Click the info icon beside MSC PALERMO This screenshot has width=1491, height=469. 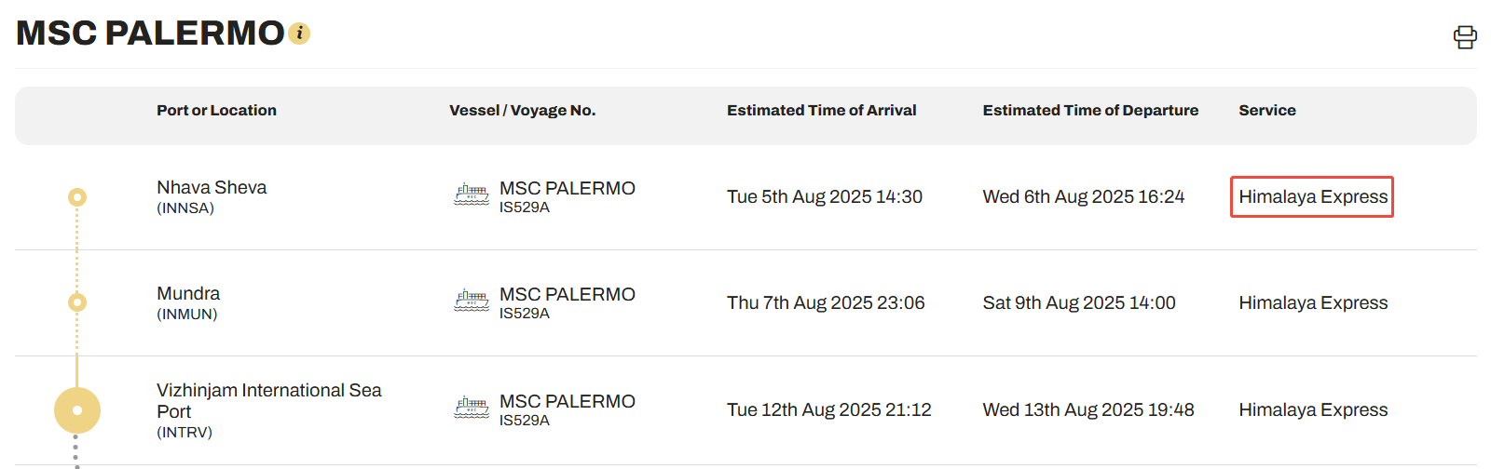(x=299, y=33)
